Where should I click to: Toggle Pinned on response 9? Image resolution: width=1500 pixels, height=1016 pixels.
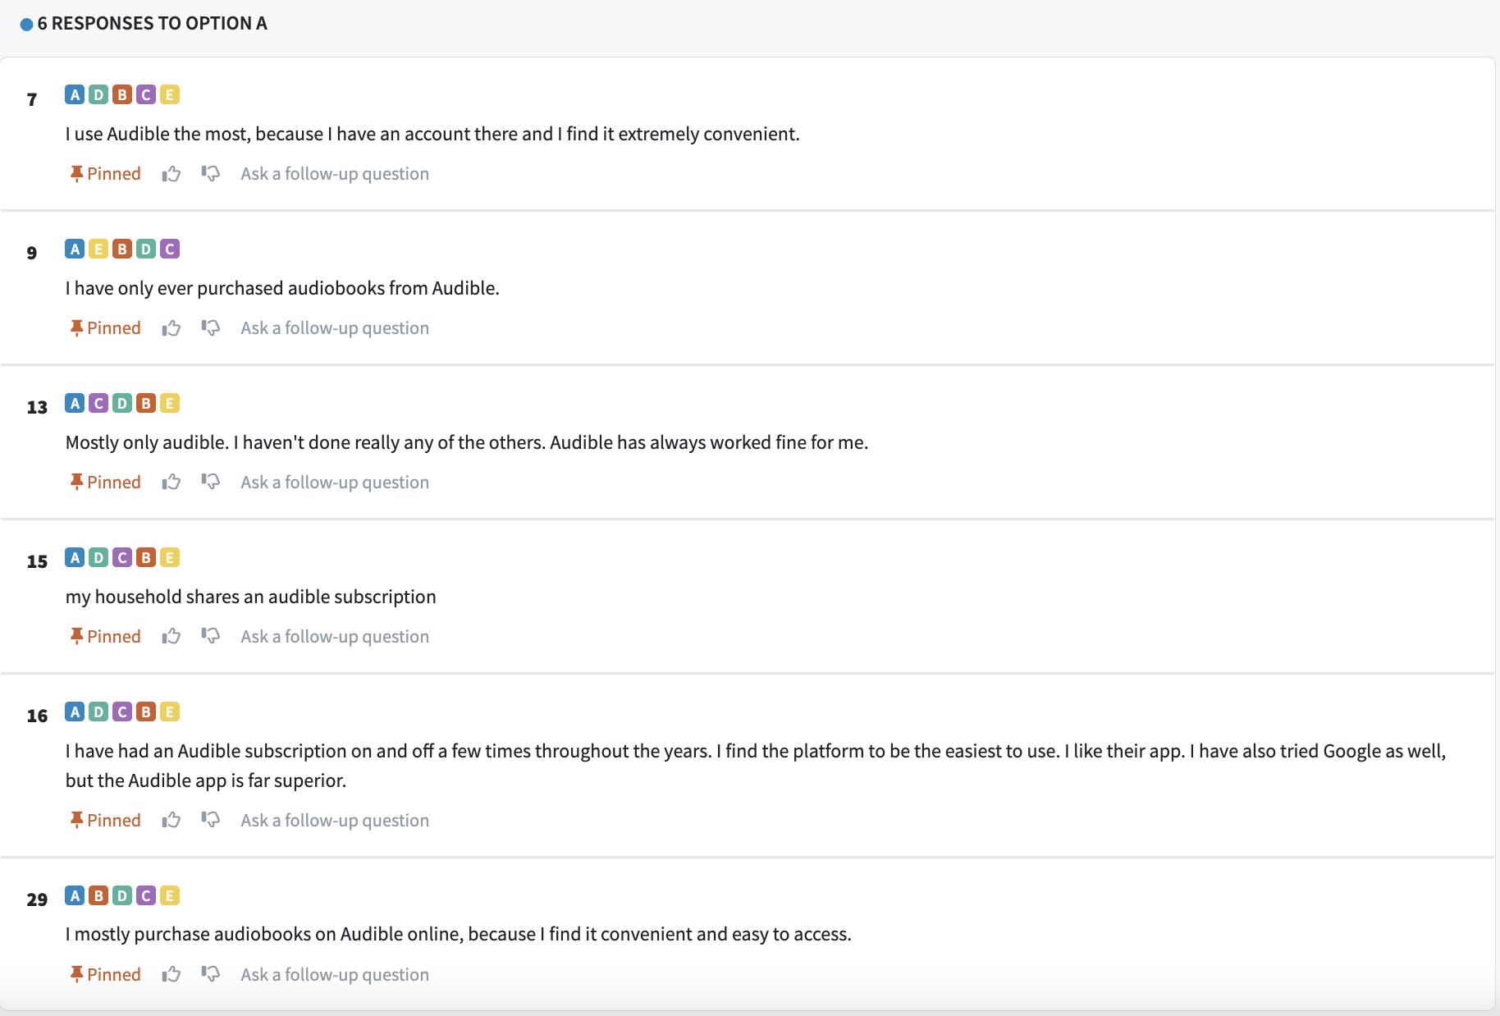point(105,328)
